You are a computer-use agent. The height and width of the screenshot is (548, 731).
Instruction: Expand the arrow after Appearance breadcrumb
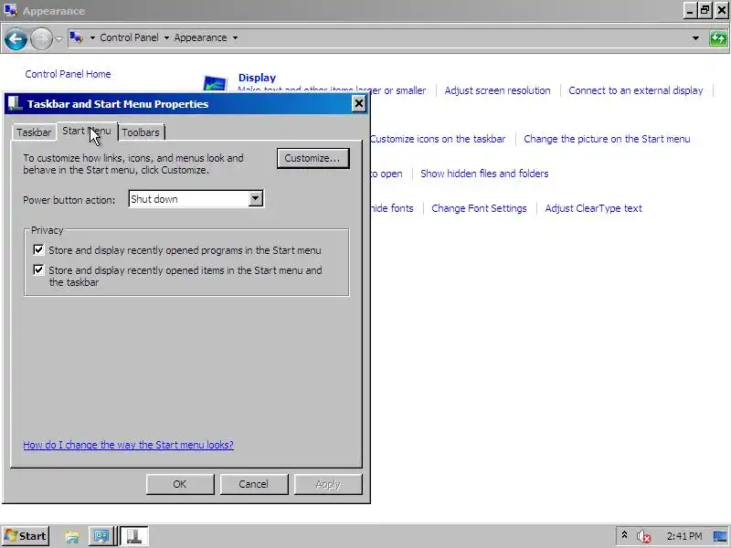pyautogui.click(x=235, y=37)
